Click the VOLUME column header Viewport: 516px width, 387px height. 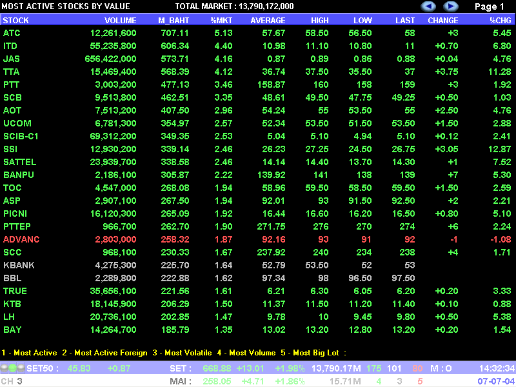(121, 21)
